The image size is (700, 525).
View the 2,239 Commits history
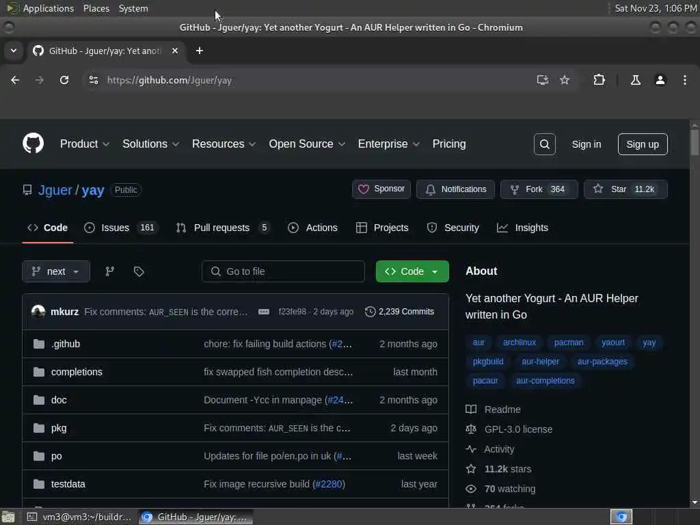pos(399,312)
